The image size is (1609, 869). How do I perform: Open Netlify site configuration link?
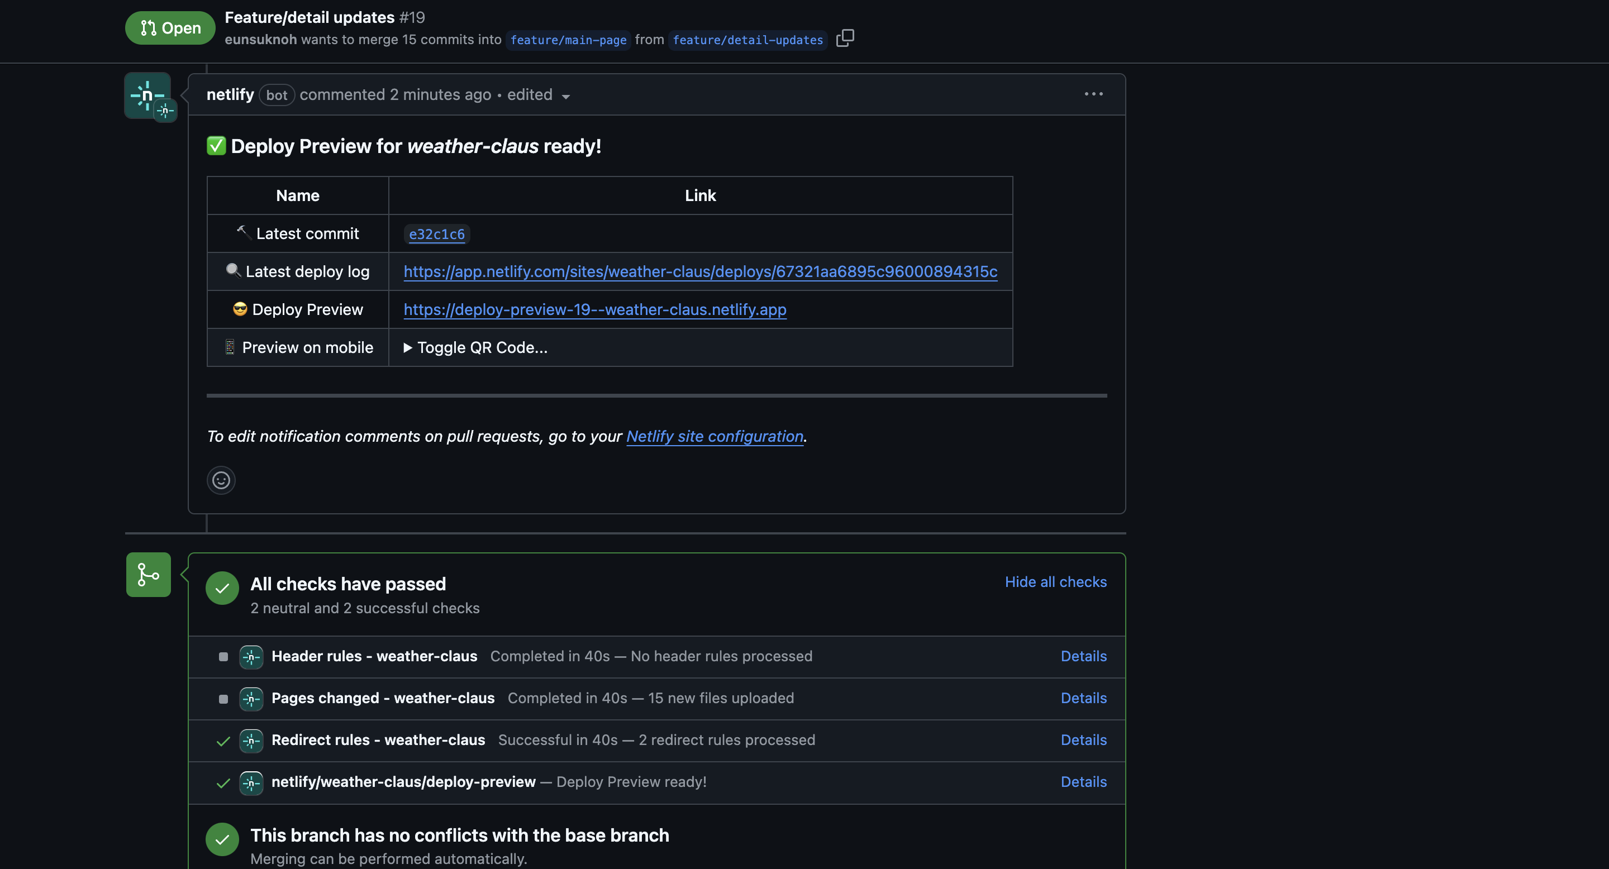point(715,436)
